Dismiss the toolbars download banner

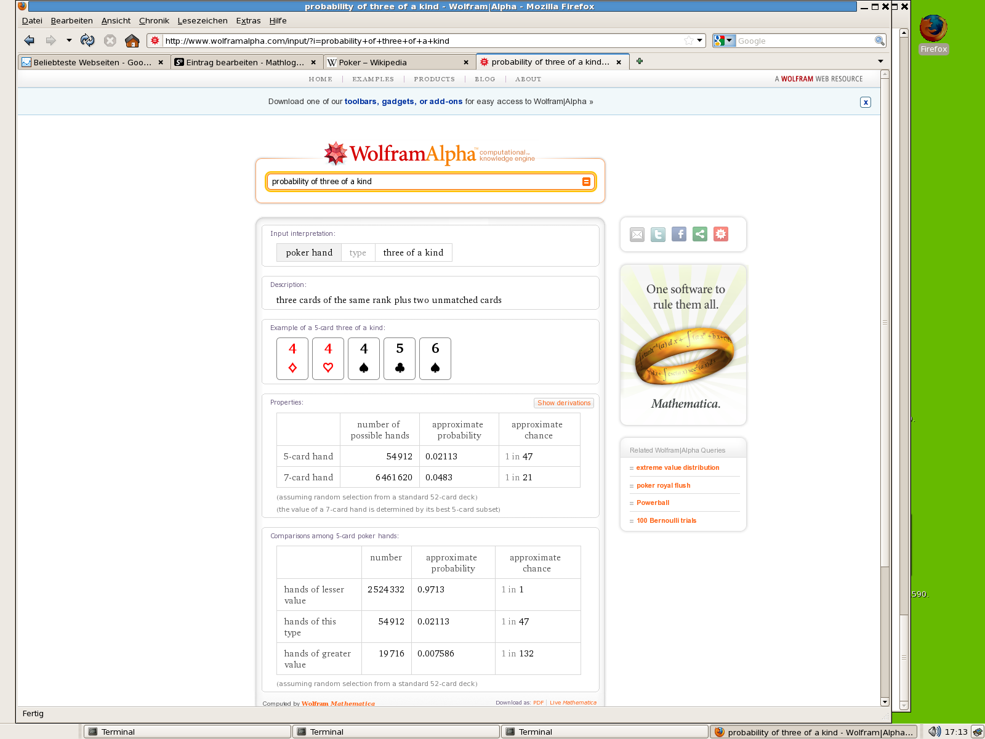pos(866,102)
